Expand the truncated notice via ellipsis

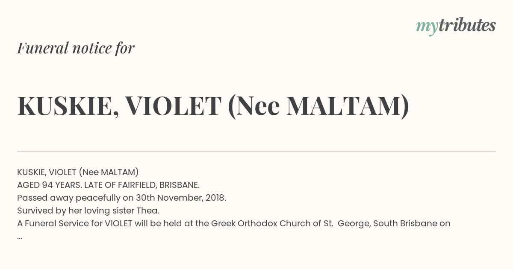point(20,237)
